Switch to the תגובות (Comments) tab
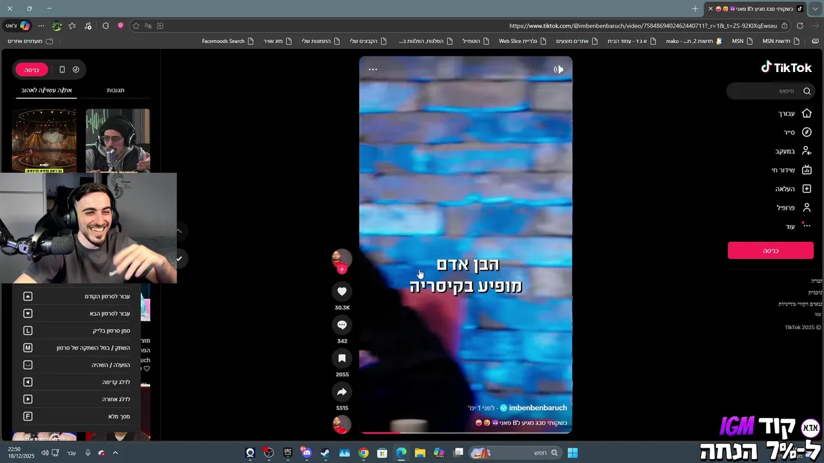This screenshot has height=463, width=824. click(x=115, y=90)
